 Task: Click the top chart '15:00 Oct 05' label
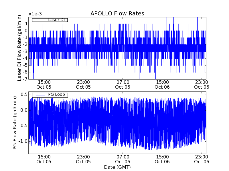44,85
